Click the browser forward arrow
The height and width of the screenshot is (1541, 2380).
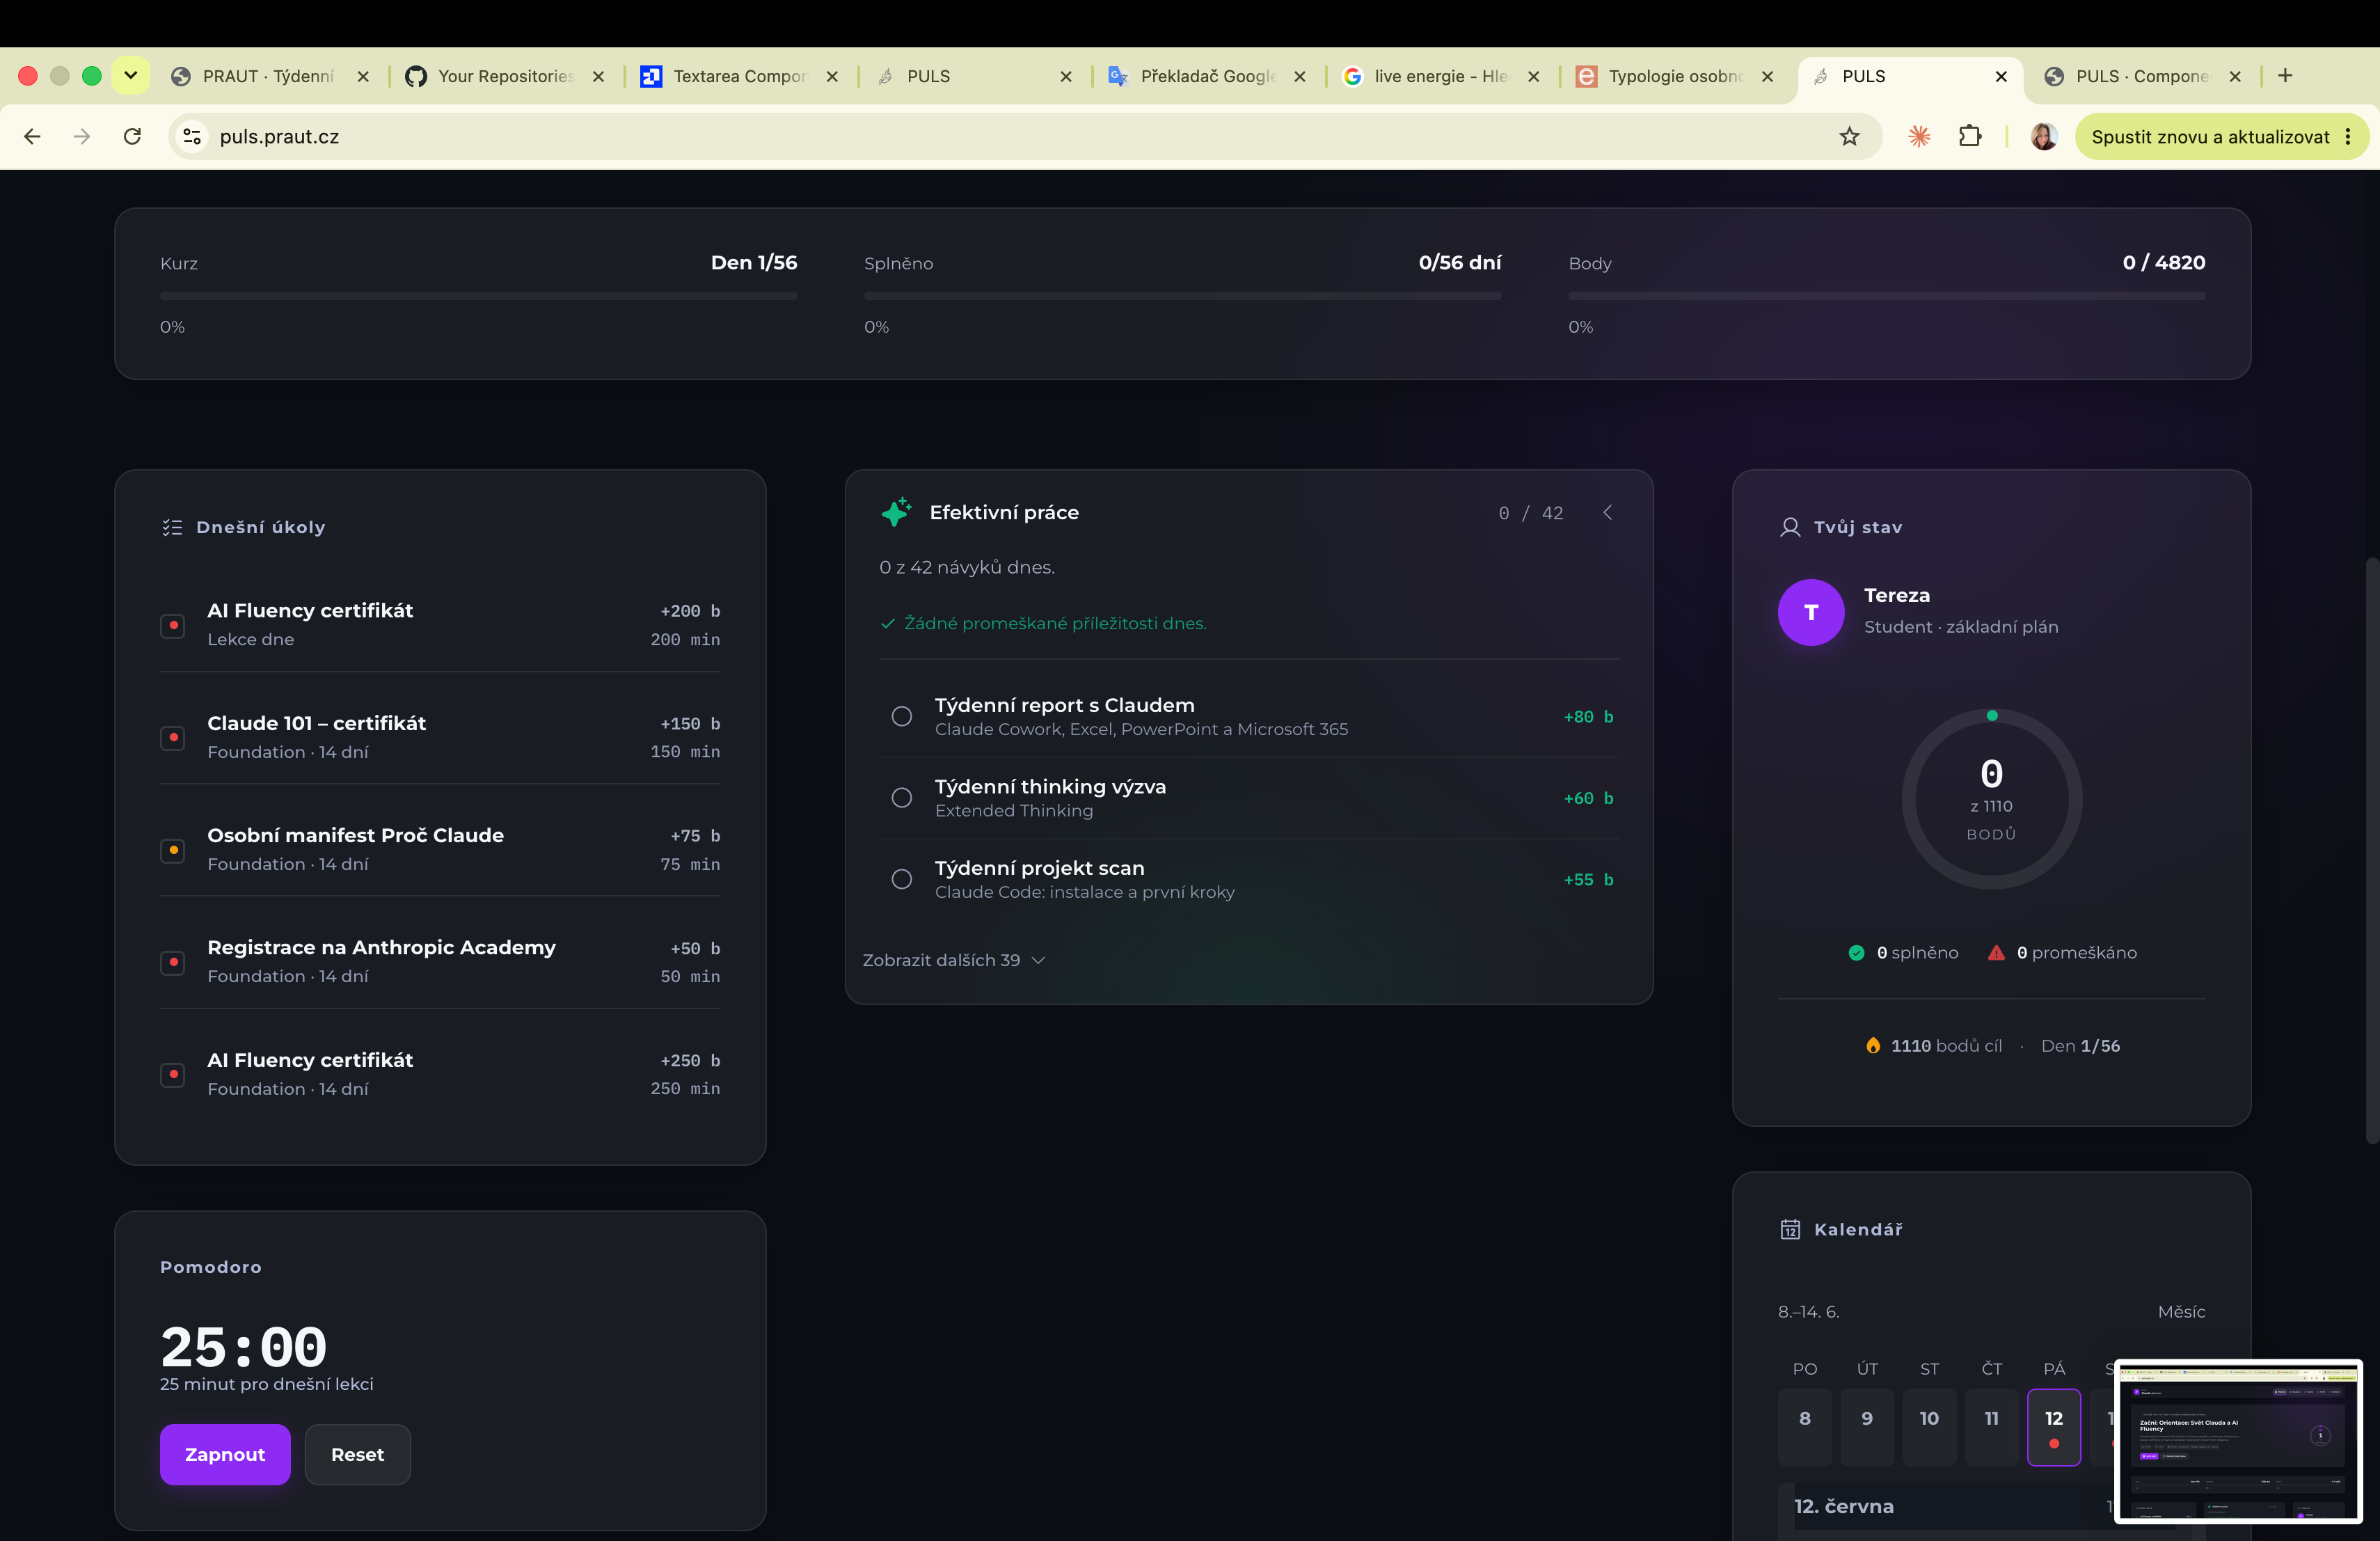point(82,137)
